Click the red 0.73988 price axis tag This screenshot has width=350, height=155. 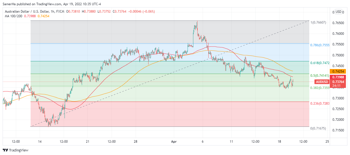[x=339, y=77]
